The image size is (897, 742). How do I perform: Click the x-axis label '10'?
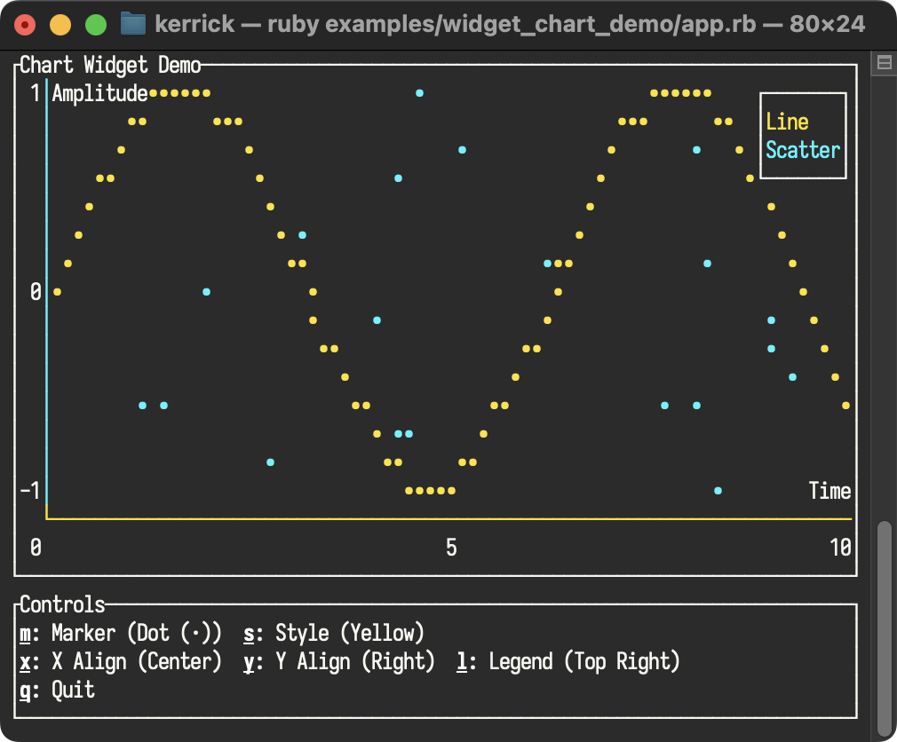840,548
